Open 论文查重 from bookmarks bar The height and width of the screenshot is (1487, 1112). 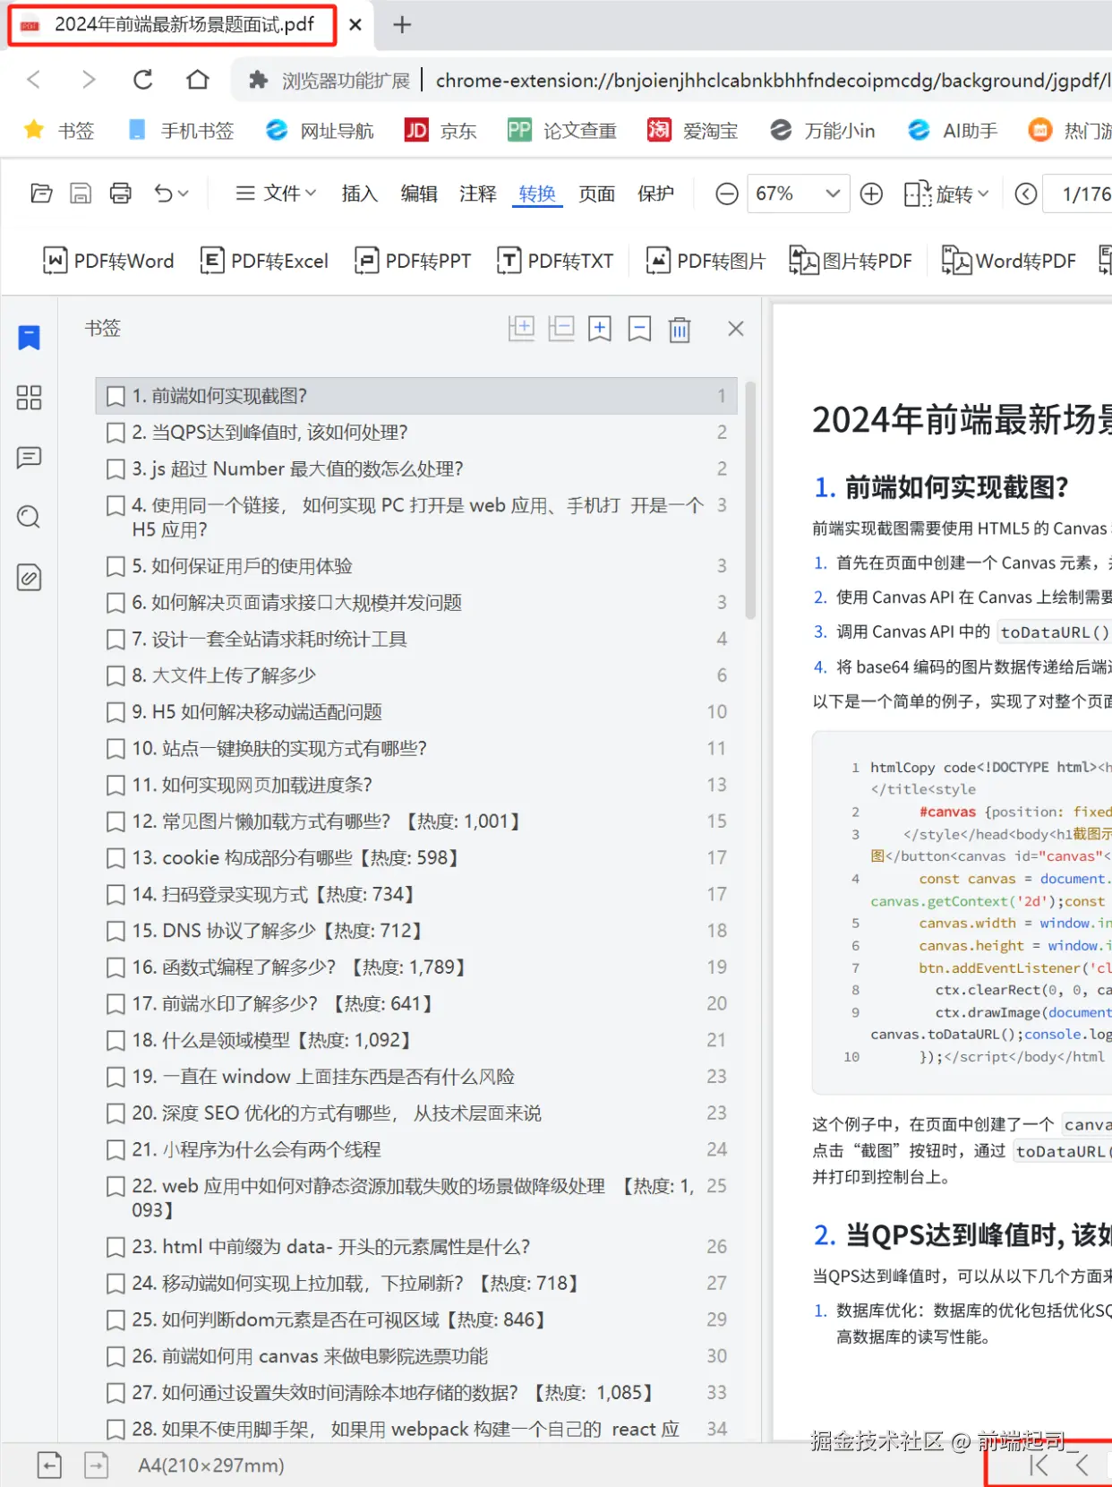coord(562,131)
